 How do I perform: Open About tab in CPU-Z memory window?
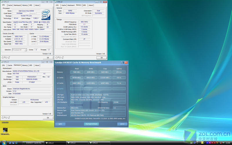pyautogui.click(x=91, y=5)
